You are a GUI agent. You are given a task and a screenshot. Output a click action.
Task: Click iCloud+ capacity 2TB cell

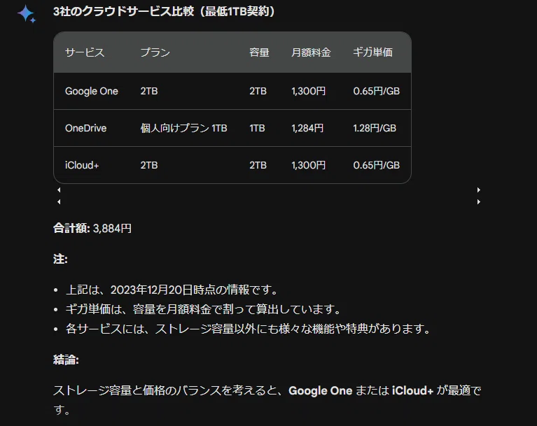pos(258,165)
